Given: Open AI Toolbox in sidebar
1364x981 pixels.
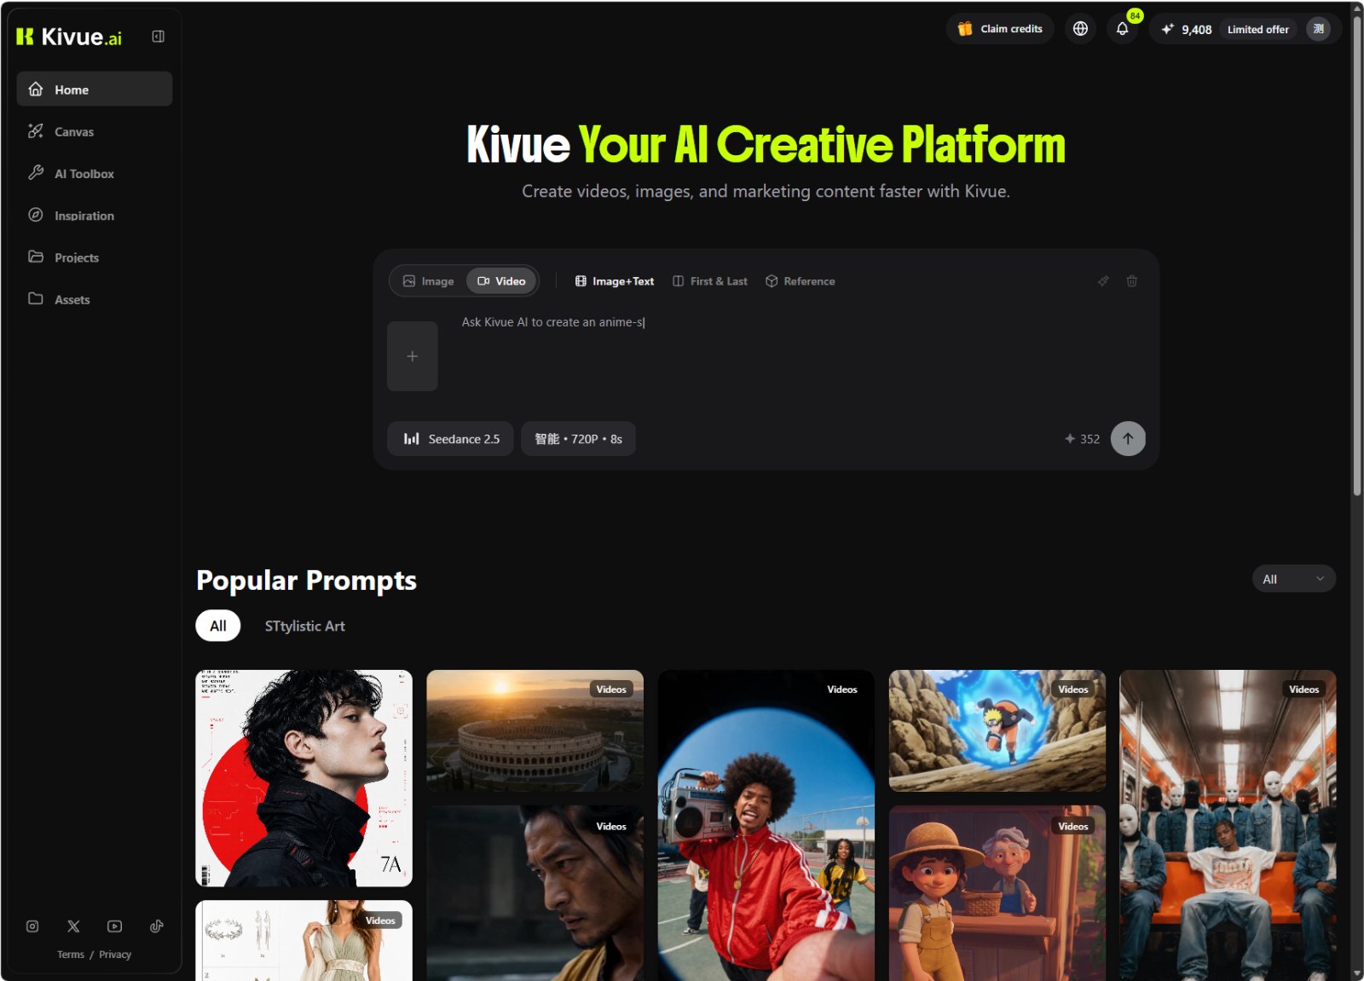Looking at the screenshot, I should click(x=95, y=173).
